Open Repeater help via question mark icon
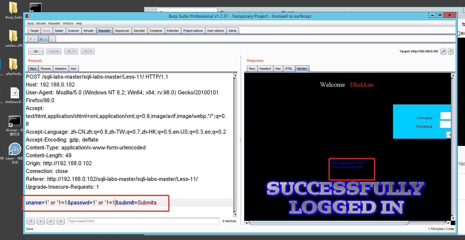The height and width of the screenshot is (240, 465). pos(451,51)
